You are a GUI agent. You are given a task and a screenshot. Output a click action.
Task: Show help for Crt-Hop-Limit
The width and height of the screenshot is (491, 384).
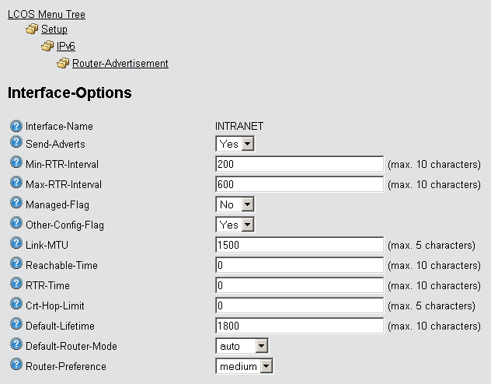pyautogui.click(x=16, y=305)
